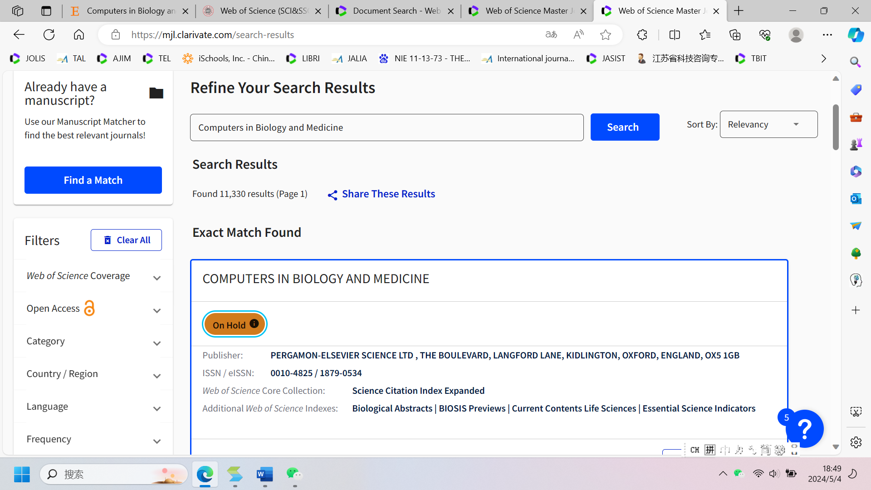Open iSchools, Inc. bookmark

point(229,59)
